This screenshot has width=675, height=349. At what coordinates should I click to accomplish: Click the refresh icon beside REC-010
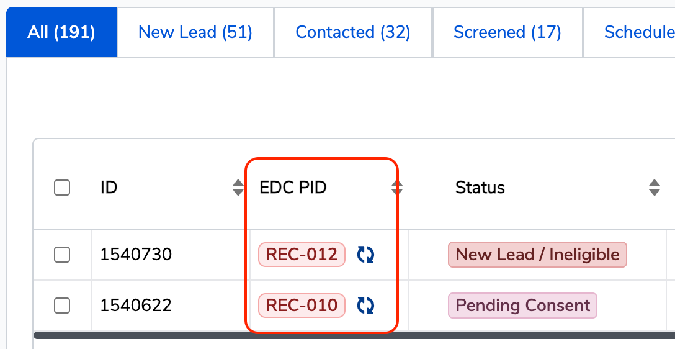[x=365, y=306]
